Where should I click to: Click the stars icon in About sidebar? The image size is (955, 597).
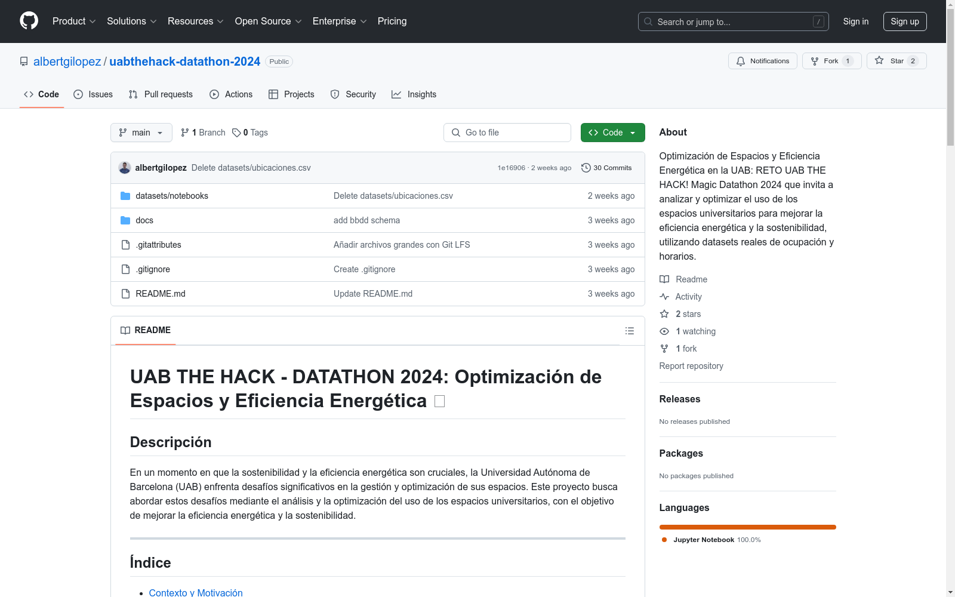(x=664, y=314)
